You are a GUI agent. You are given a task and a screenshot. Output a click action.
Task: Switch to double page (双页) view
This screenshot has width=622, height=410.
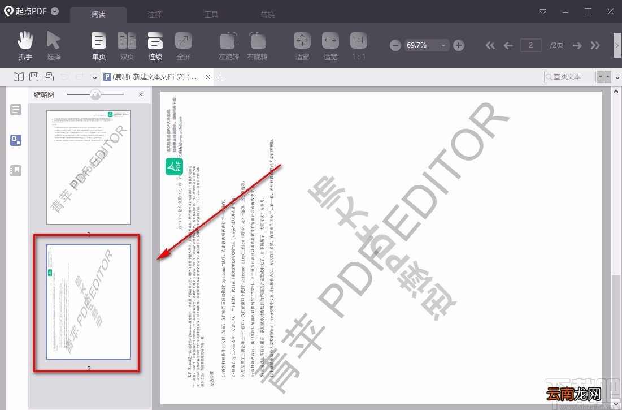[x=127, y=46]
